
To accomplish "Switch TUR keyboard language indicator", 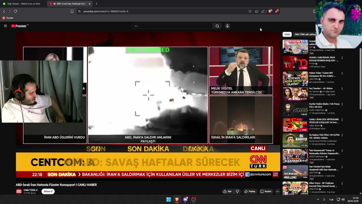I will pyautogui.click(x=331, y=199).
